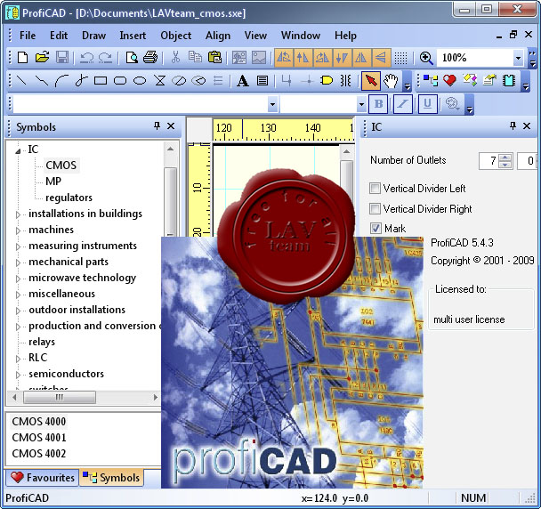Decrease Number of Outlets with down arrow
Image resolution: width=541 pixels, height=509 pixels.
click(505, 165)
